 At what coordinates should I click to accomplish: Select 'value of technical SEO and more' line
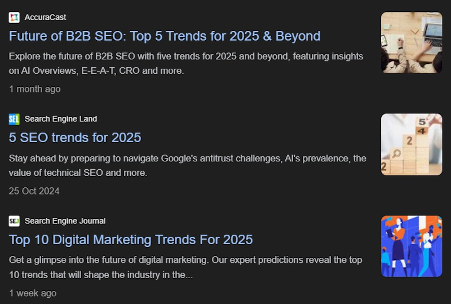tap(78, 173)
